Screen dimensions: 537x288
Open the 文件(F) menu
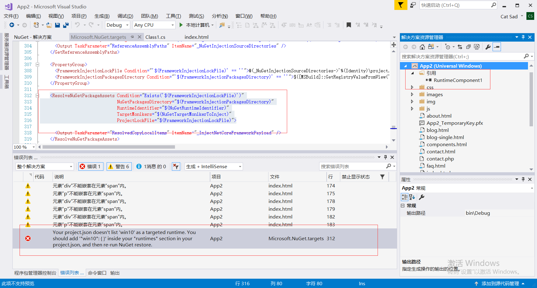11,16
